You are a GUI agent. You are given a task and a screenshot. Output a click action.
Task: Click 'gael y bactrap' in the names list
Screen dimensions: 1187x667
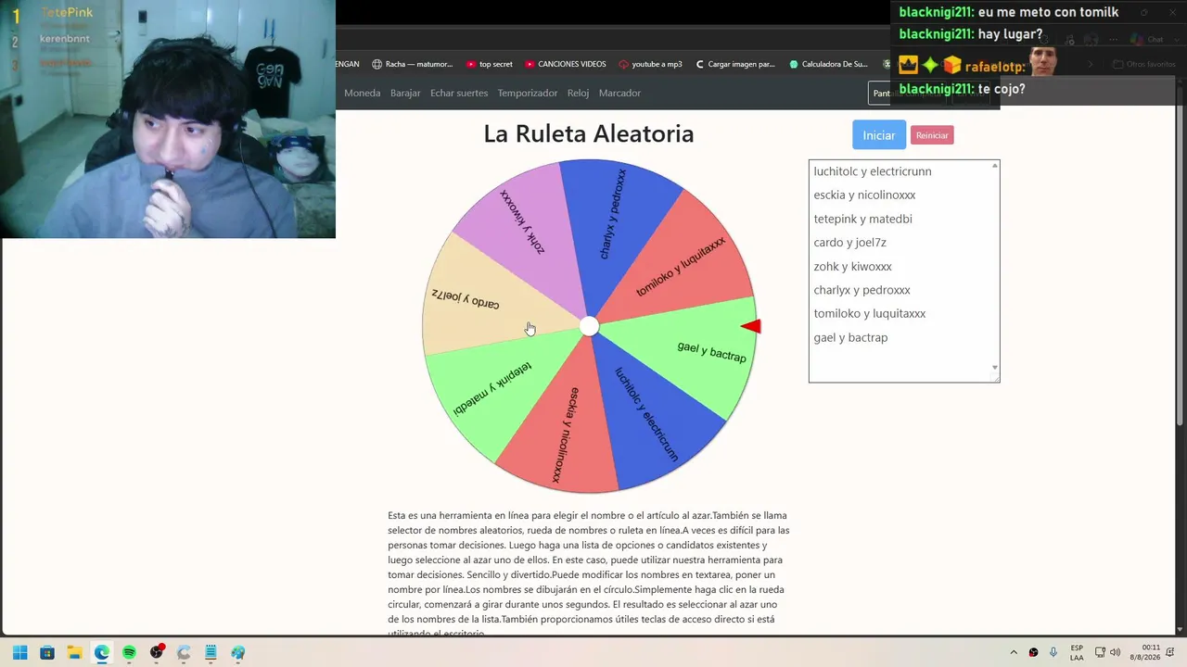[x=850, y=337]
